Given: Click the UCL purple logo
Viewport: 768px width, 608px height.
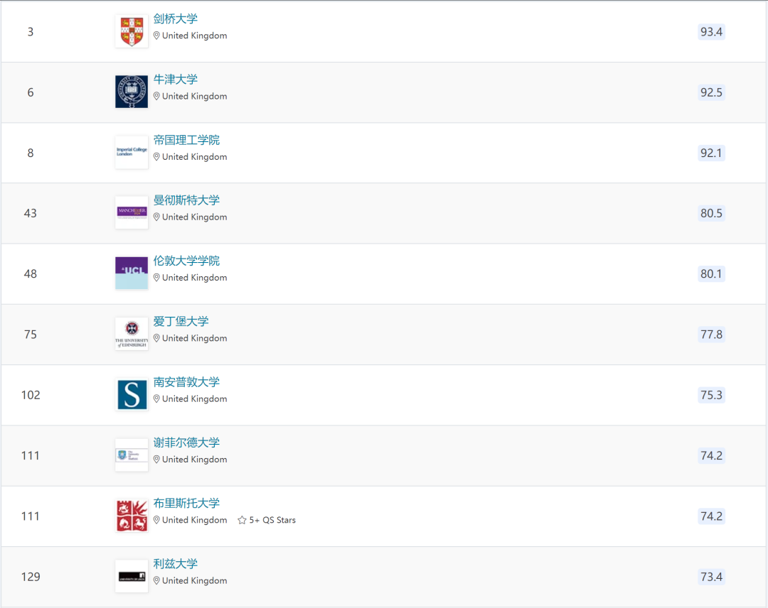Looking at the screenshot, I should pos(132,273).
